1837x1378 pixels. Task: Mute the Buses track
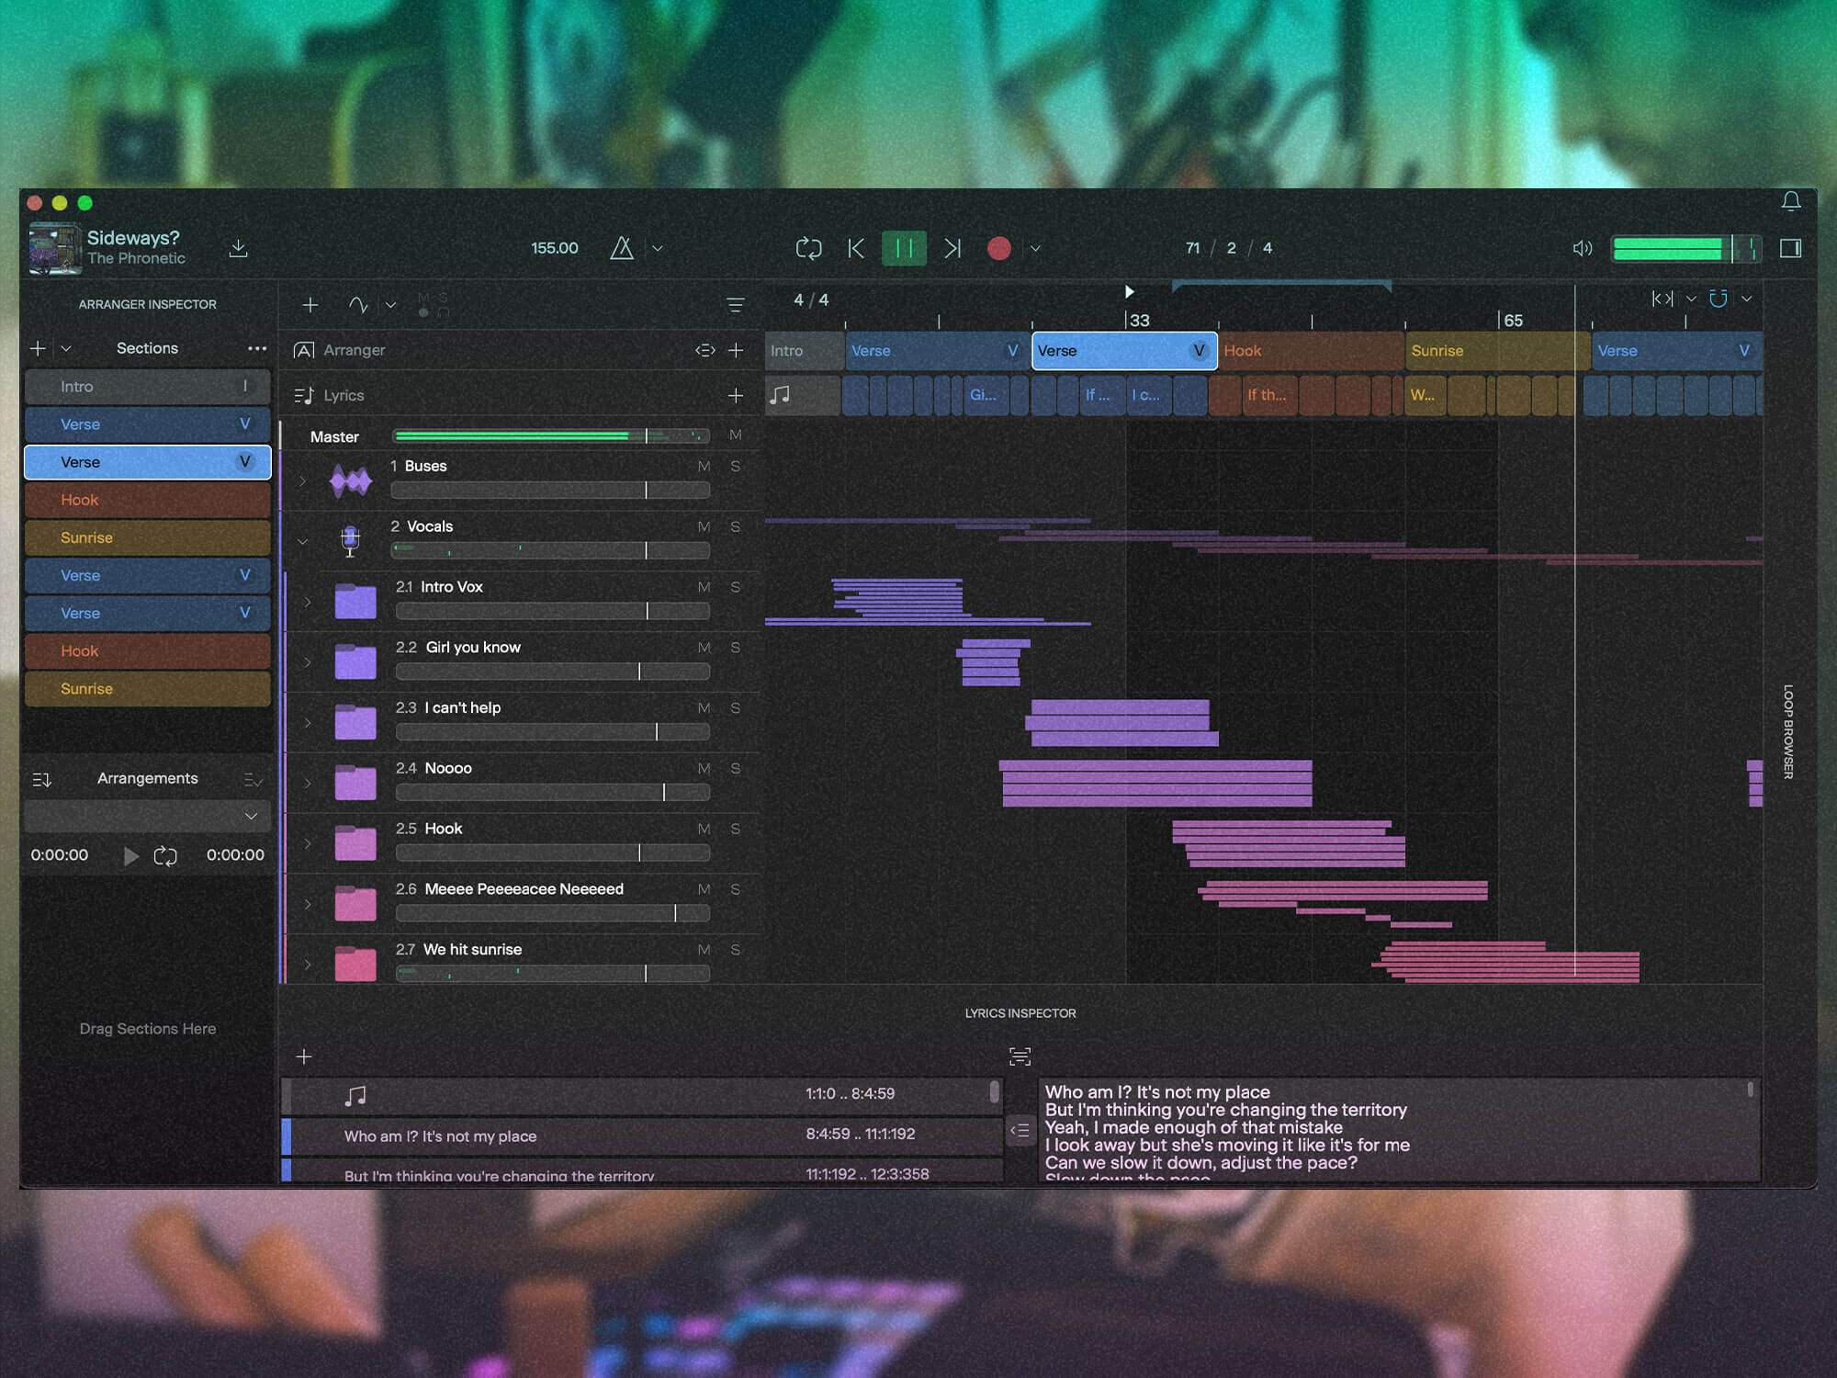tap(704, 466)
